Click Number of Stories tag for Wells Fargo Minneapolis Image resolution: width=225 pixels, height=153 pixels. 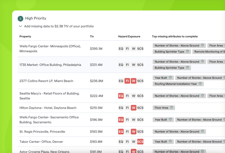click(x=179, y=45)
